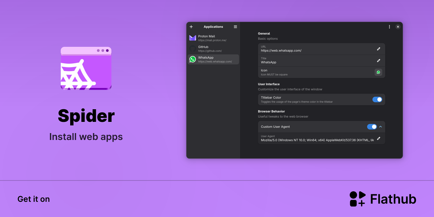Click the Titlebar Color label

(x=271, y=98)
